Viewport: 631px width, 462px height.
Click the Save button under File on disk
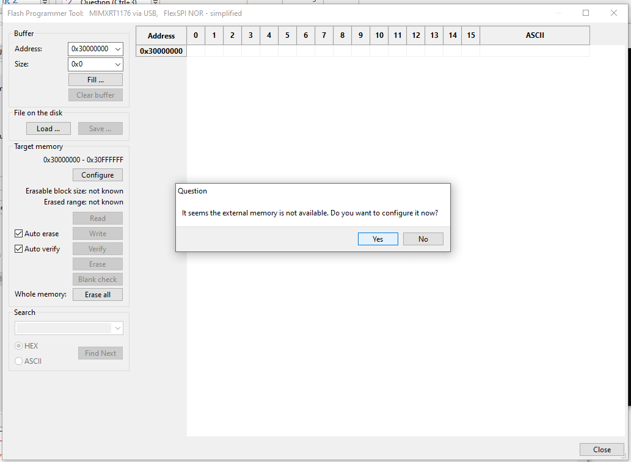pos(100,128)
